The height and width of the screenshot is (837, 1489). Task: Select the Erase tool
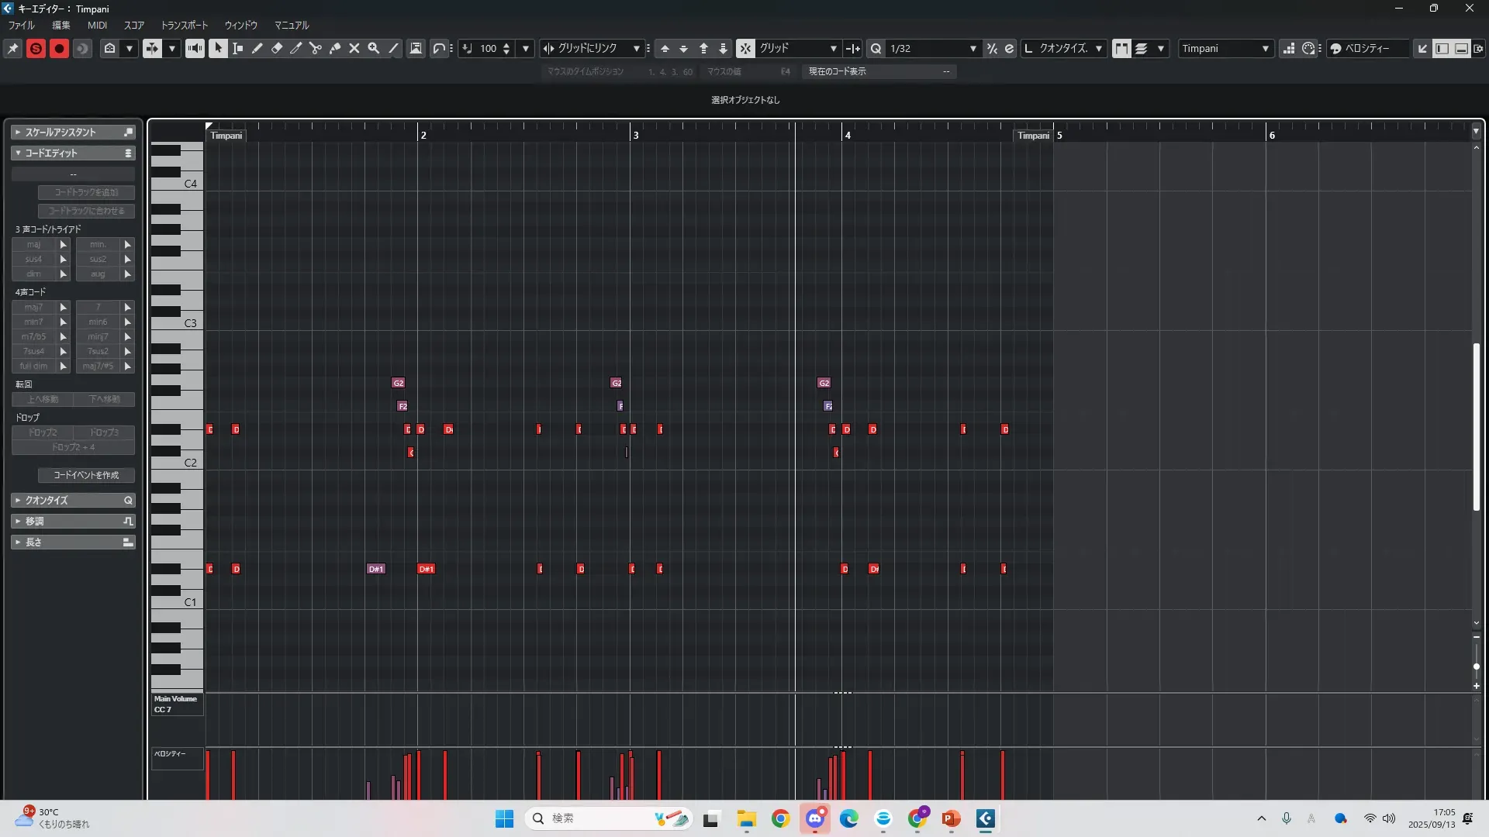277,48
